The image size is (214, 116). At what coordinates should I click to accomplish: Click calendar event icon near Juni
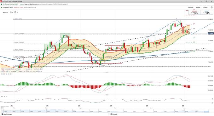tap(147, 106)
